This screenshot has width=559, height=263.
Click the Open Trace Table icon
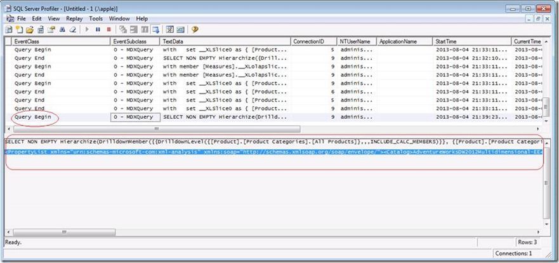(41, 29)
